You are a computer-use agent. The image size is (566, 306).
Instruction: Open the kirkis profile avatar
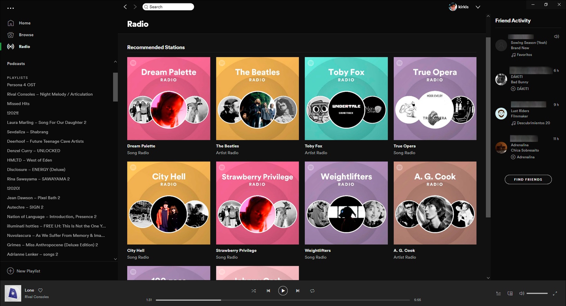pos(453,7)
